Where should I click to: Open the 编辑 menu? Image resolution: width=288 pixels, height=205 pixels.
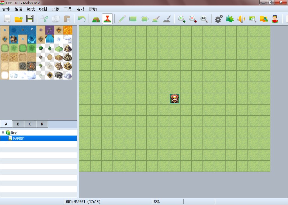tap(18, 9)
